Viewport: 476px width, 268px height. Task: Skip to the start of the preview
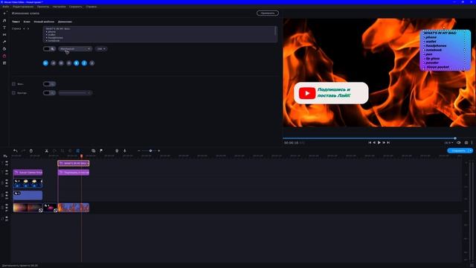pyautogui.click(x=370, y=142)
